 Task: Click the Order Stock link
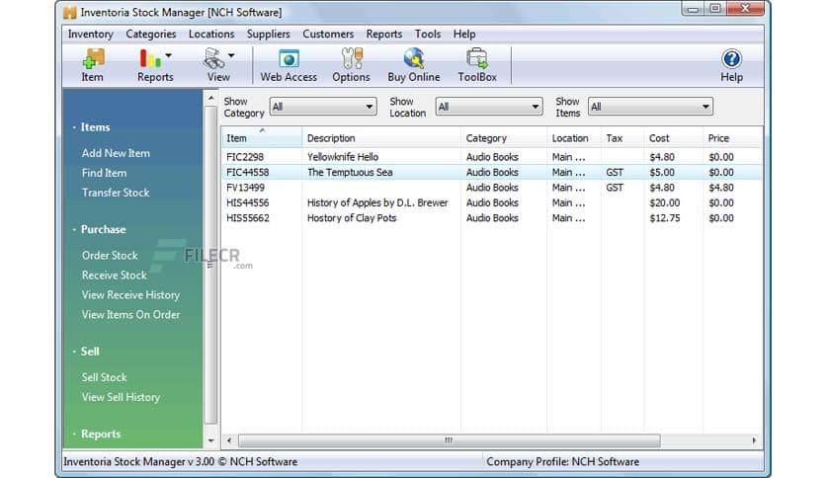tap(110, 255)
